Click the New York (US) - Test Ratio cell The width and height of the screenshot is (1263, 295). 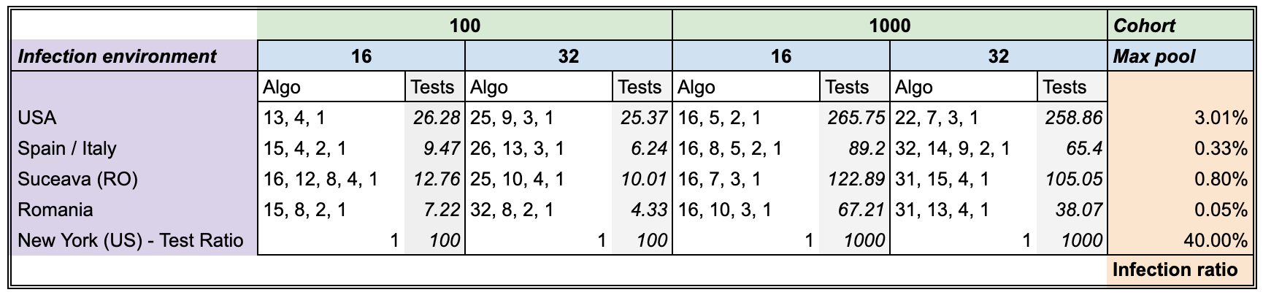[134, 240]
